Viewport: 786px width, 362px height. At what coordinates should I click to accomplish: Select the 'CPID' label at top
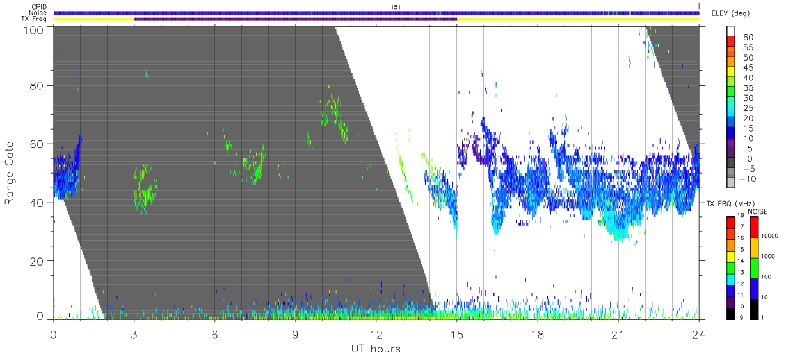click(40, 7)
